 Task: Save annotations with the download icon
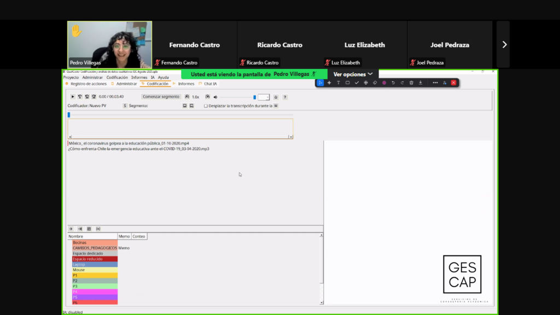[421, 83]
